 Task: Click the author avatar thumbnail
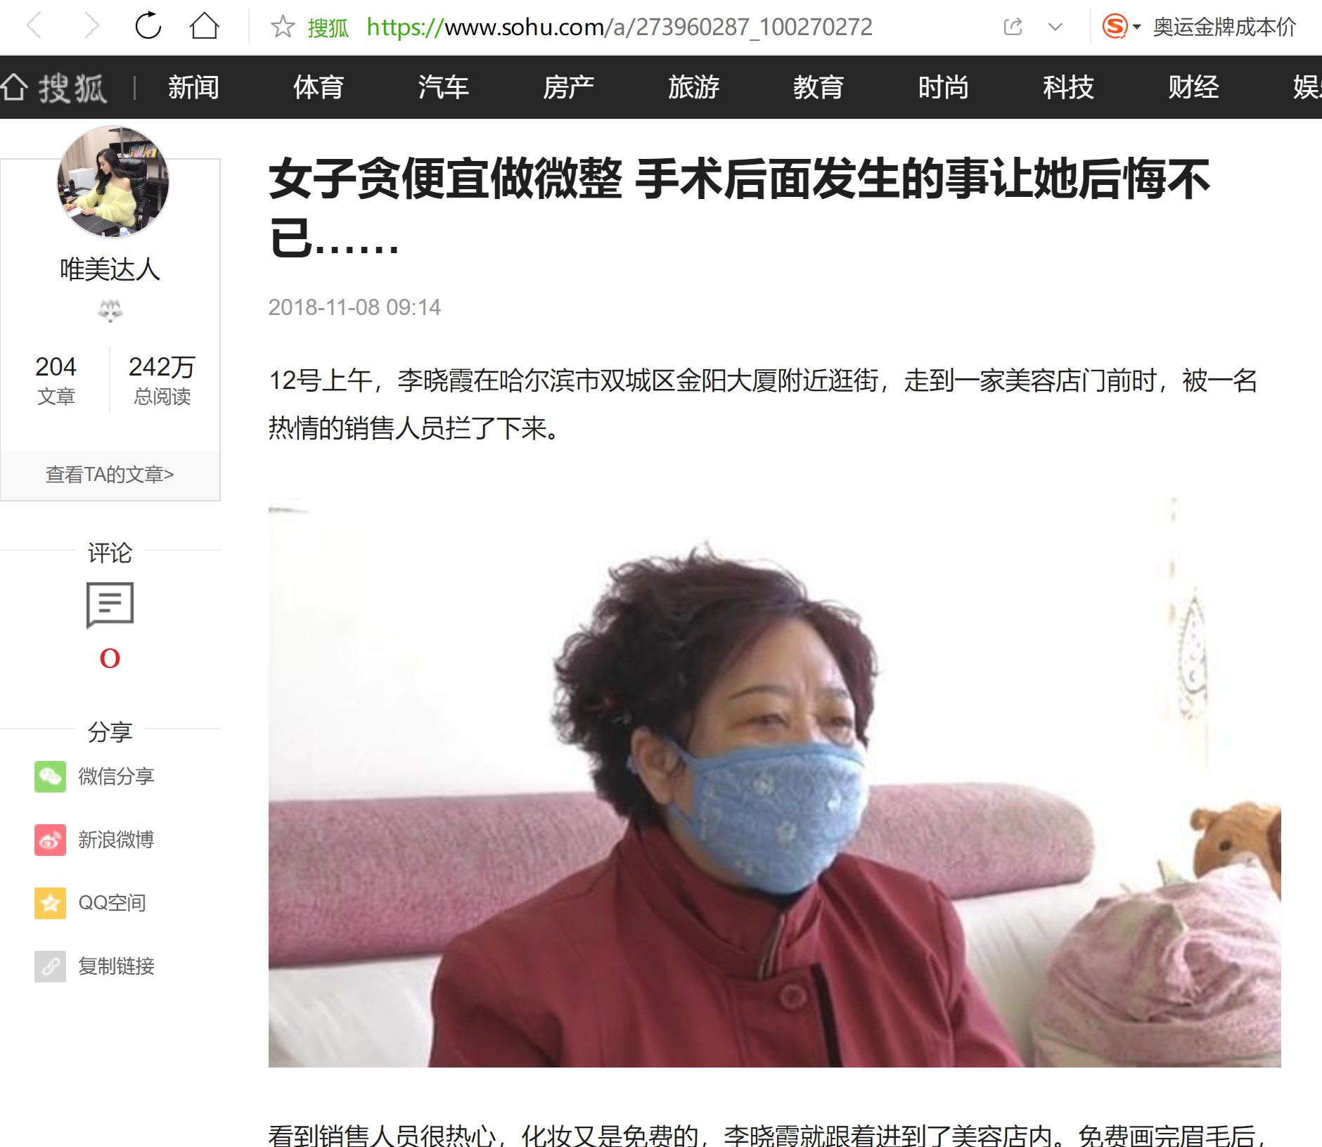(x=113, y=182)
